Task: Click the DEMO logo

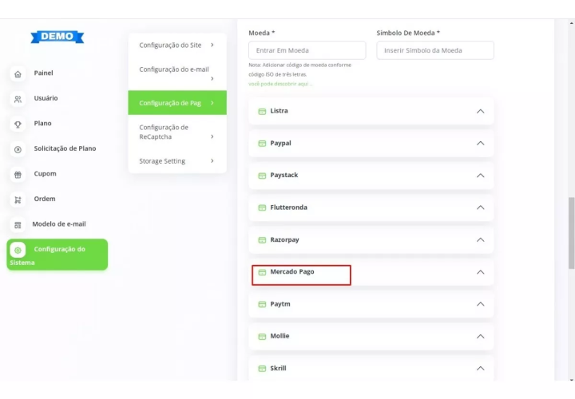Action: pyautogui.click(x=57, y=37)
